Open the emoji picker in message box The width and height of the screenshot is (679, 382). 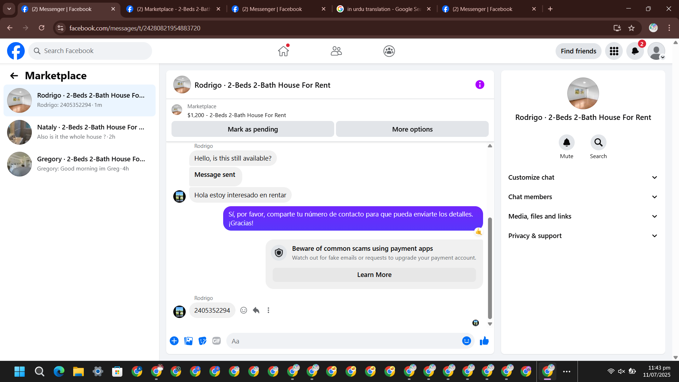click(466, 341)
